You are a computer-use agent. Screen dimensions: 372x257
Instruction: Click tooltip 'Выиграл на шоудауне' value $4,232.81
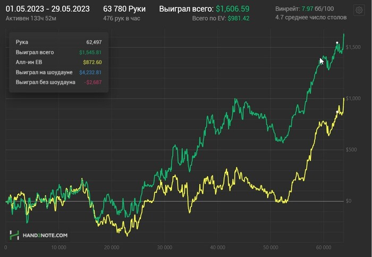[90, 72]
